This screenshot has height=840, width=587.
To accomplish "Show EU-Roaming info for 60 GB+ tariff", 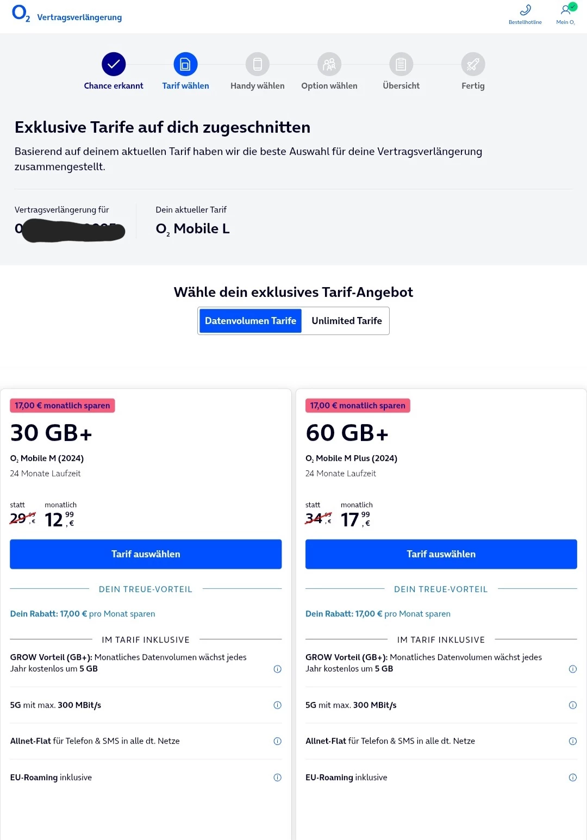I will pos(572,777).
